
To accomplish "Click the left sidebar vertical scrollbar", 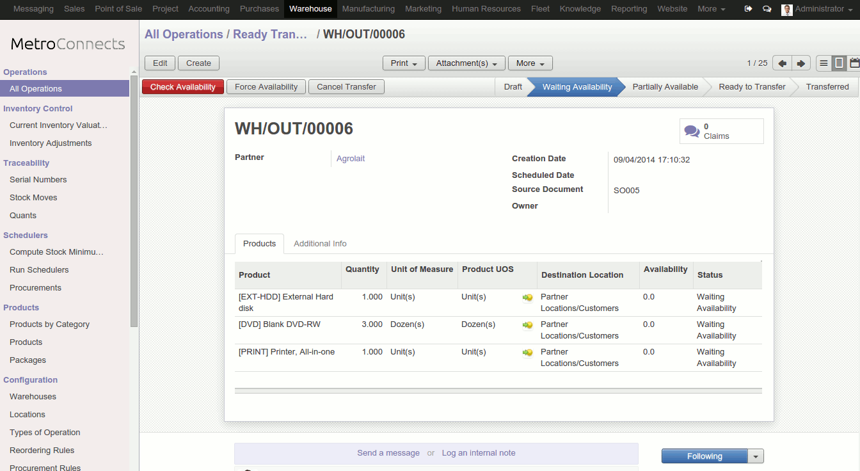I will tap(134, 192).
